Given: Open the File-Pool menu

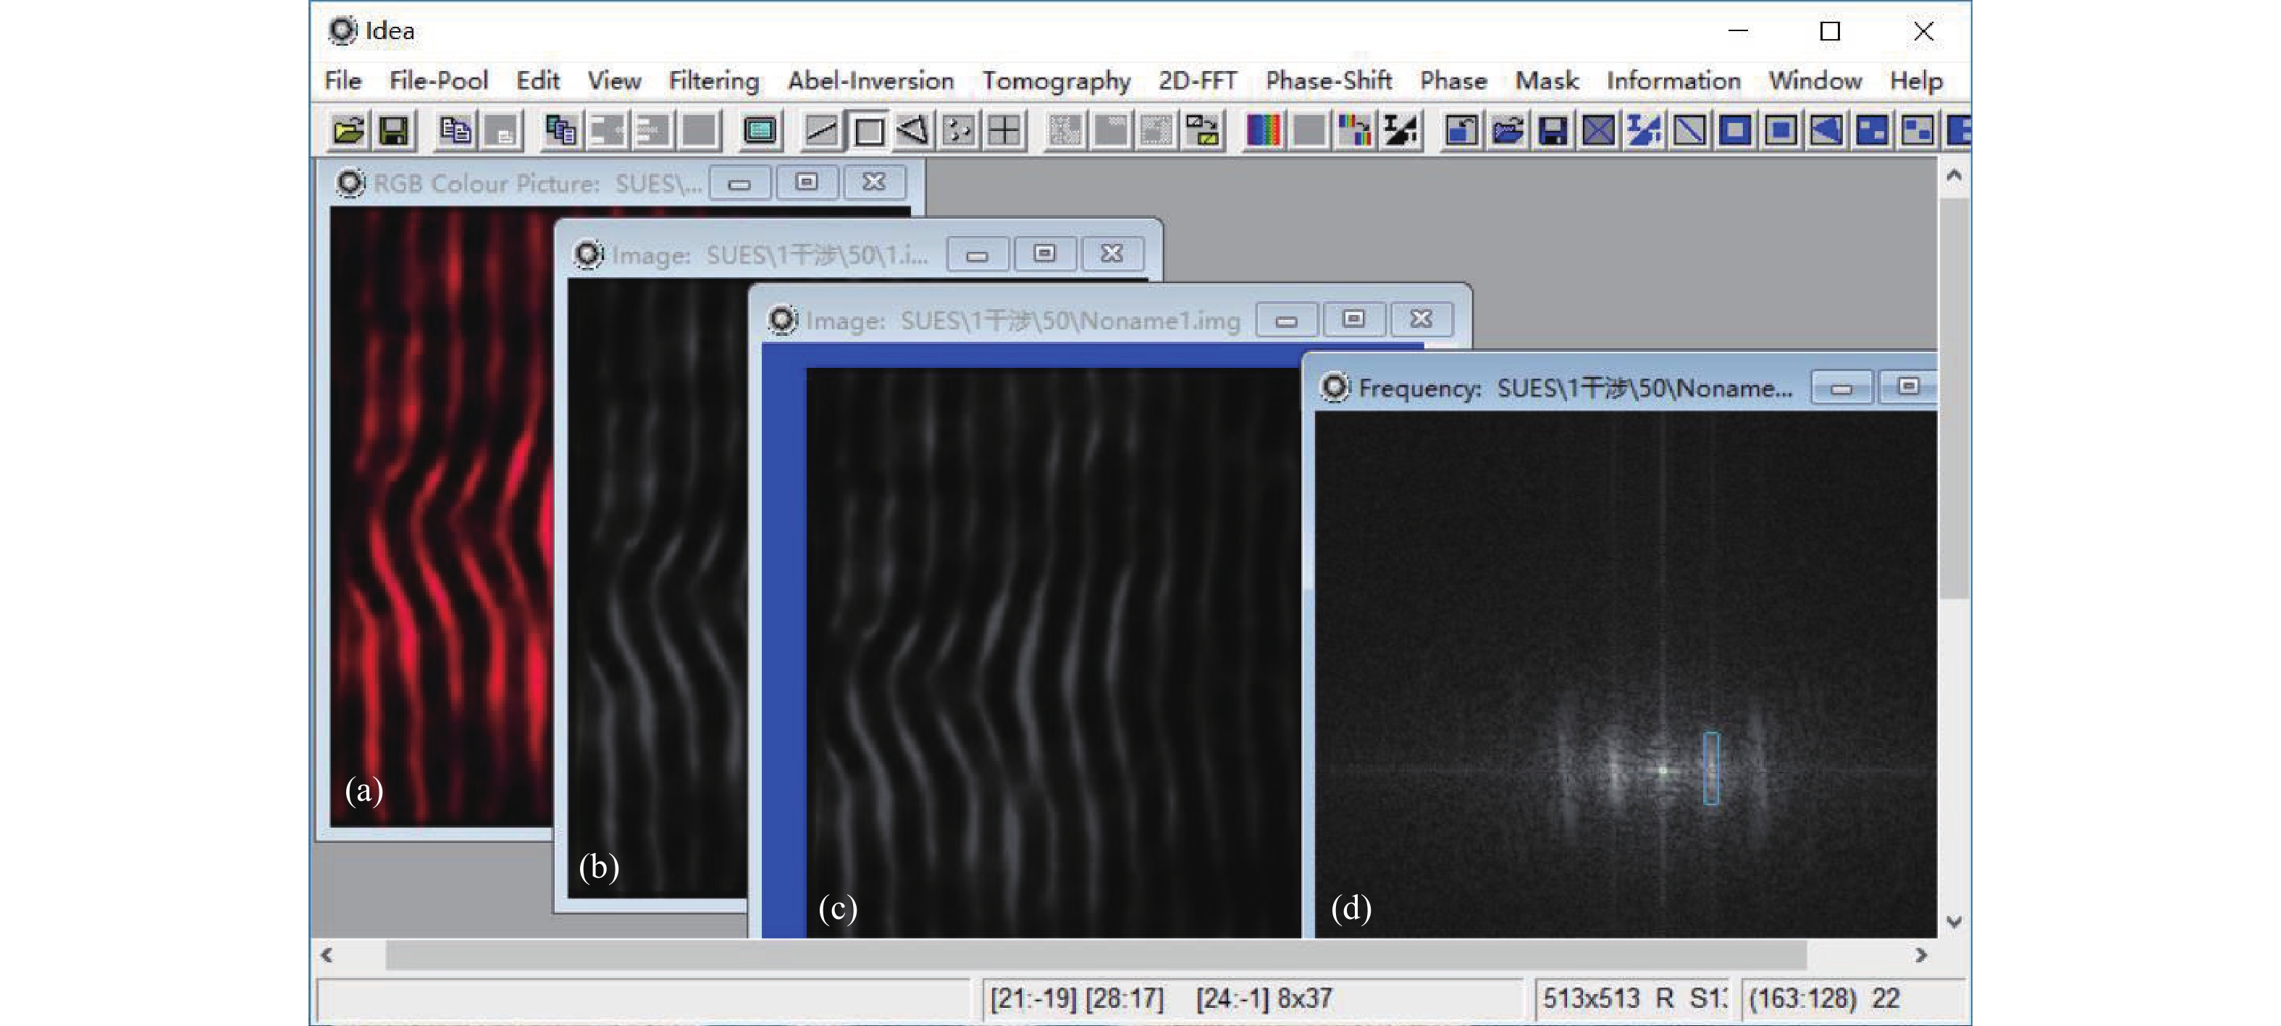Looking at the screenshot, I should click(x=438, y=80).
